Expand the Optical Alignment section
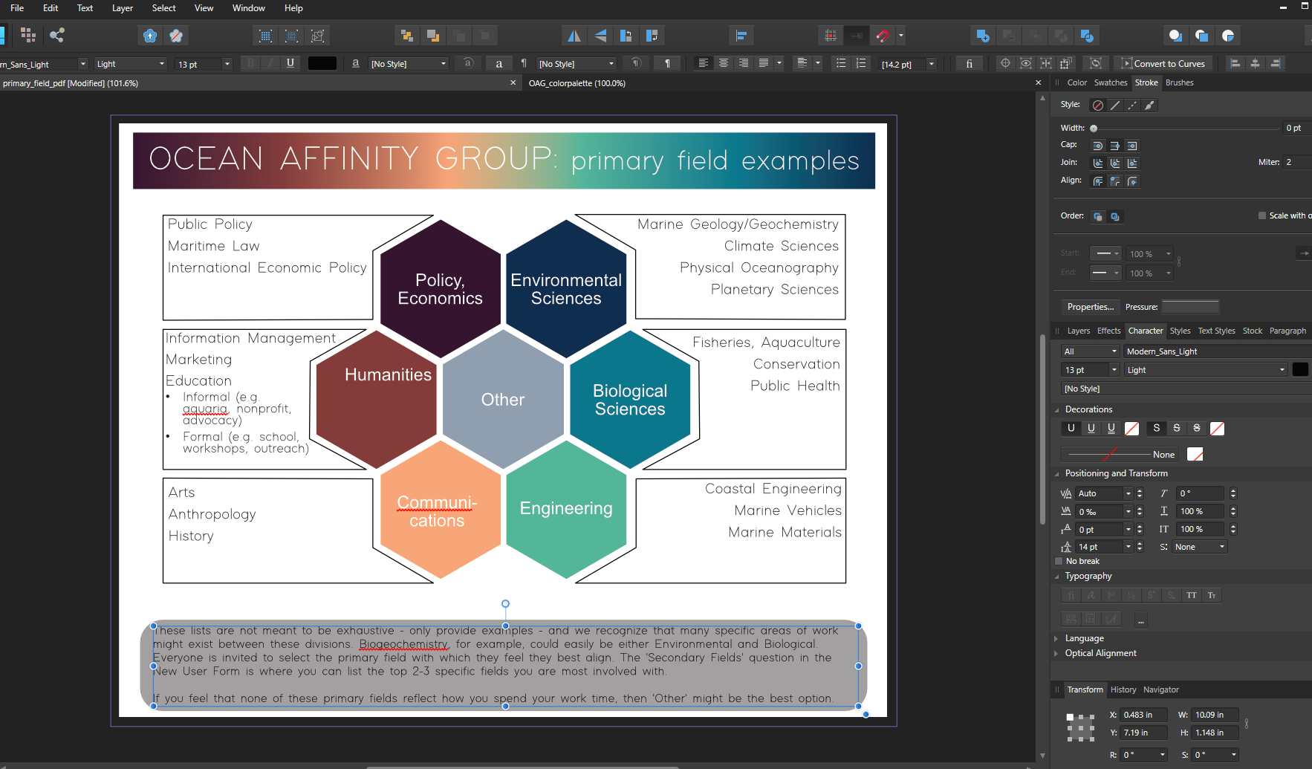The width and height of the screenshot is (1312, 769). point(1100,653)
